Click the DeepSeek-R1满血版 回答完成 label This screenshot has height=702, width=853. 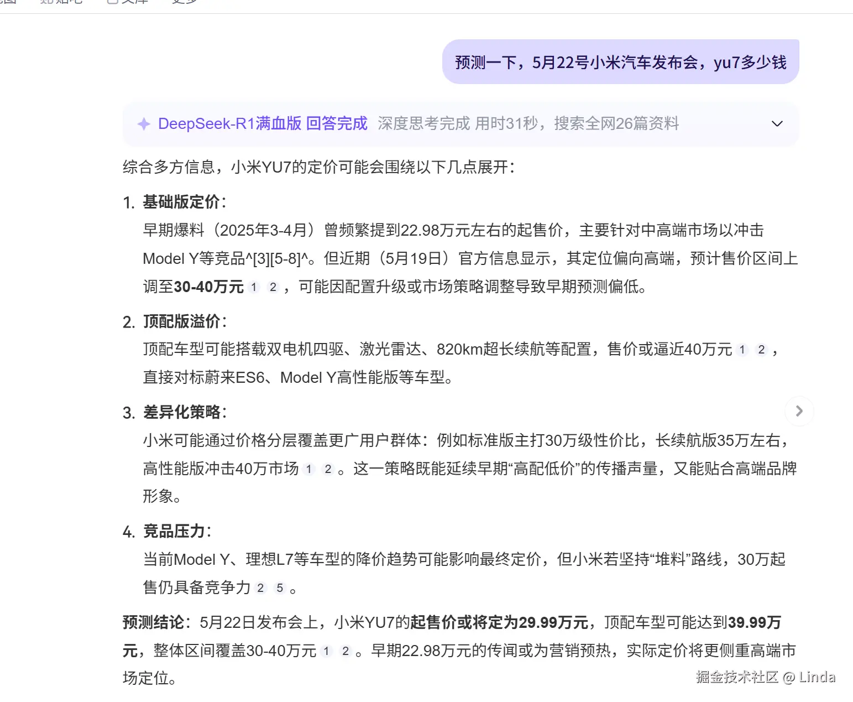[x=263, y=123]
